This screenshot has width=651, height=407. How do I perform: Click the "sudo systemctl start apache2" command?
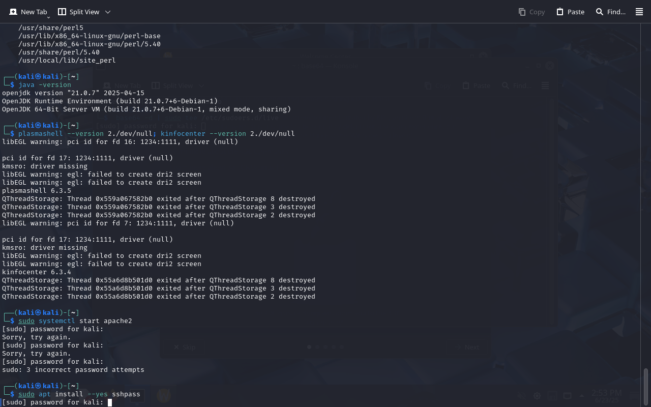coord(75,321)
